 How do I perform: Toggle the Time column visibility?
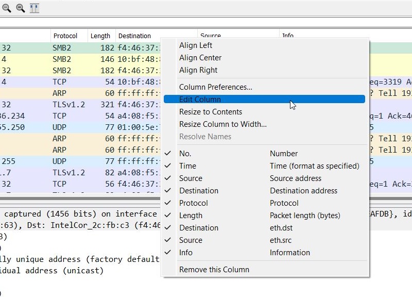(187, 166)
